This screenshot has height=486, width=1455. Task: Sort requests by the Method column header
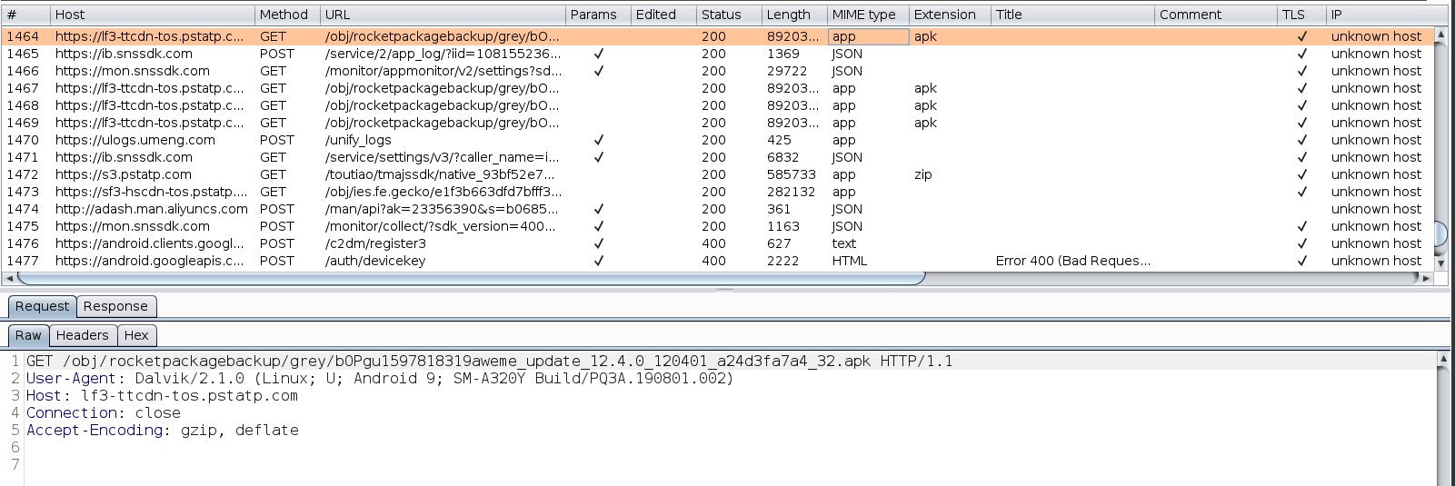284,15
